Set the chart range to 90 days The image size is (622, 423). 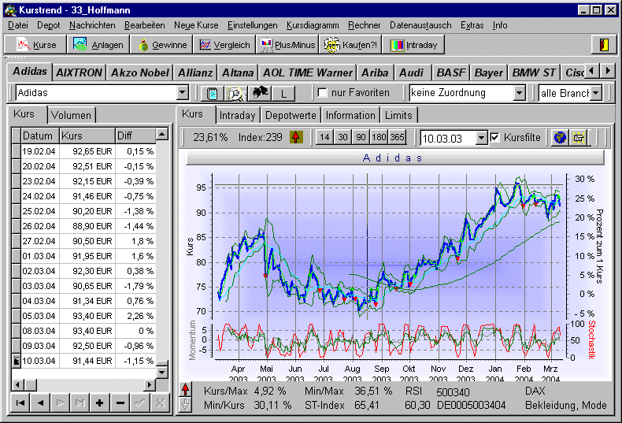tap(361, 137)
